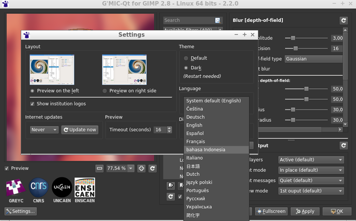Click the OK button

pos(337,211)
